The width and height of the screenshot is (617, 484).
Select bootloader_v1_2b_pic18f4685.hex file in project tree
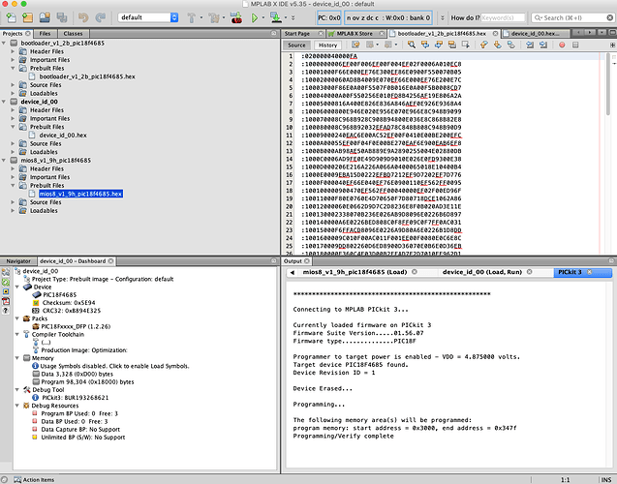coord(87,76)
